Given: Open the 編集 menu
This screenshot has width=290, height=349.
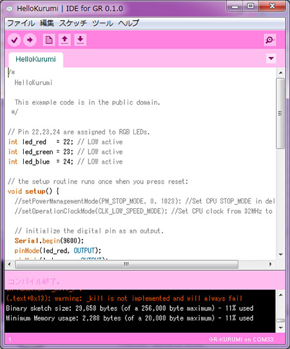Looking at the screenshot, I should [47, 23].
